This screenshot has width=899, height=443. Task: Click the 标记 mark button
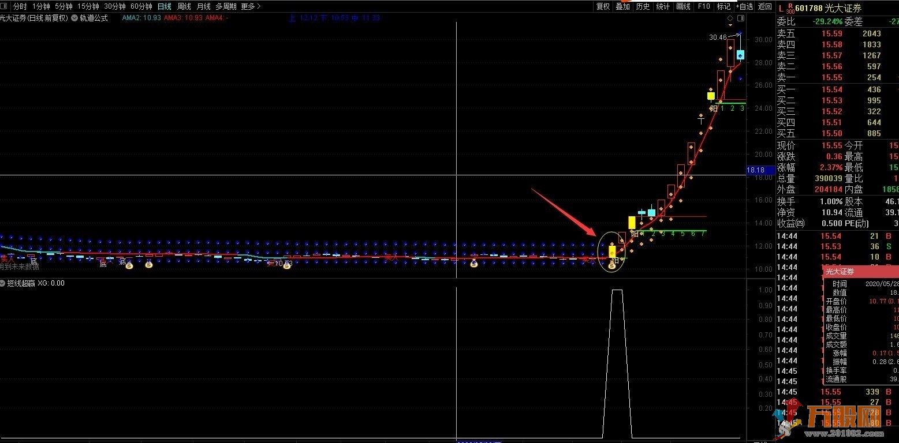723,6
